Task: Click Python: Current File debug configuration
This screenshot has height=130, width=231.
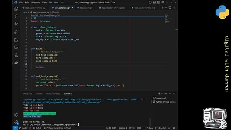Action: point(58,128)
